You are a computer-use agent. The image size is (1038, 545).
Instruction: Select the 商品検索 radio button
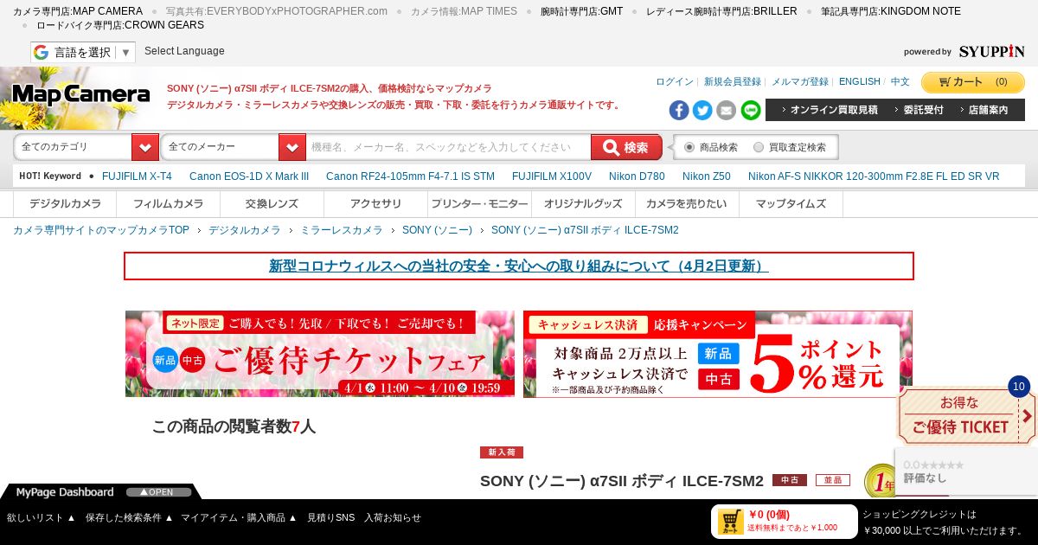(x=689, y=147)
